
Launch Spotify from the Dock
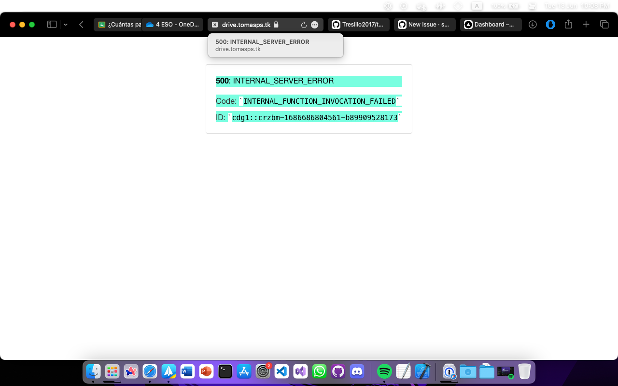[384, 372]
